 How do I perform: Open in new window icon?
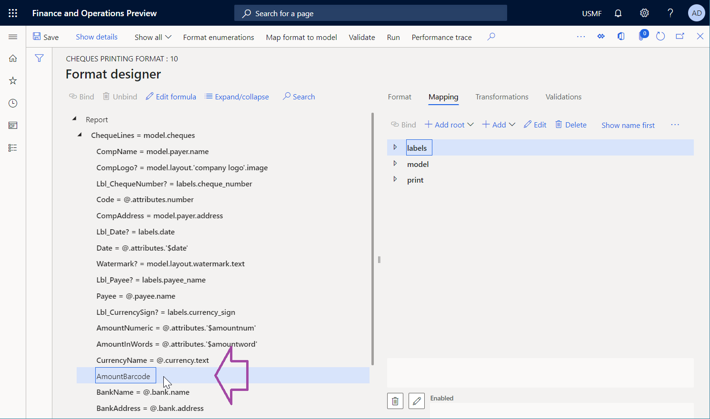(680, 37)
